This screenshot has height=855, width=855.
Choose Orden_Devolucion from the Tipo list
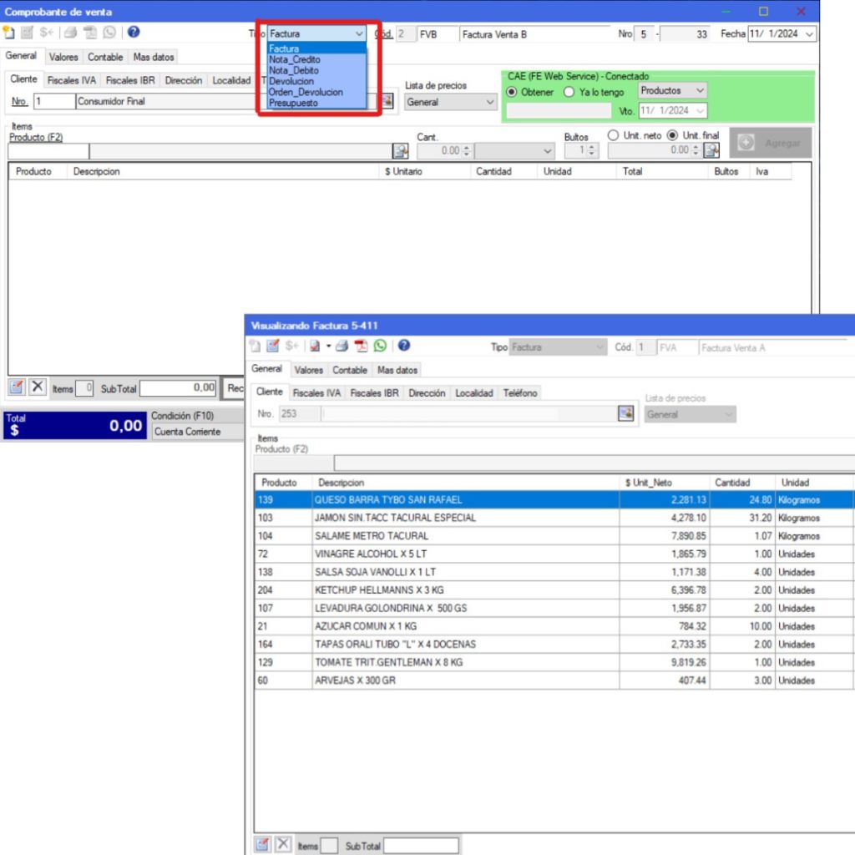[306, 92]
